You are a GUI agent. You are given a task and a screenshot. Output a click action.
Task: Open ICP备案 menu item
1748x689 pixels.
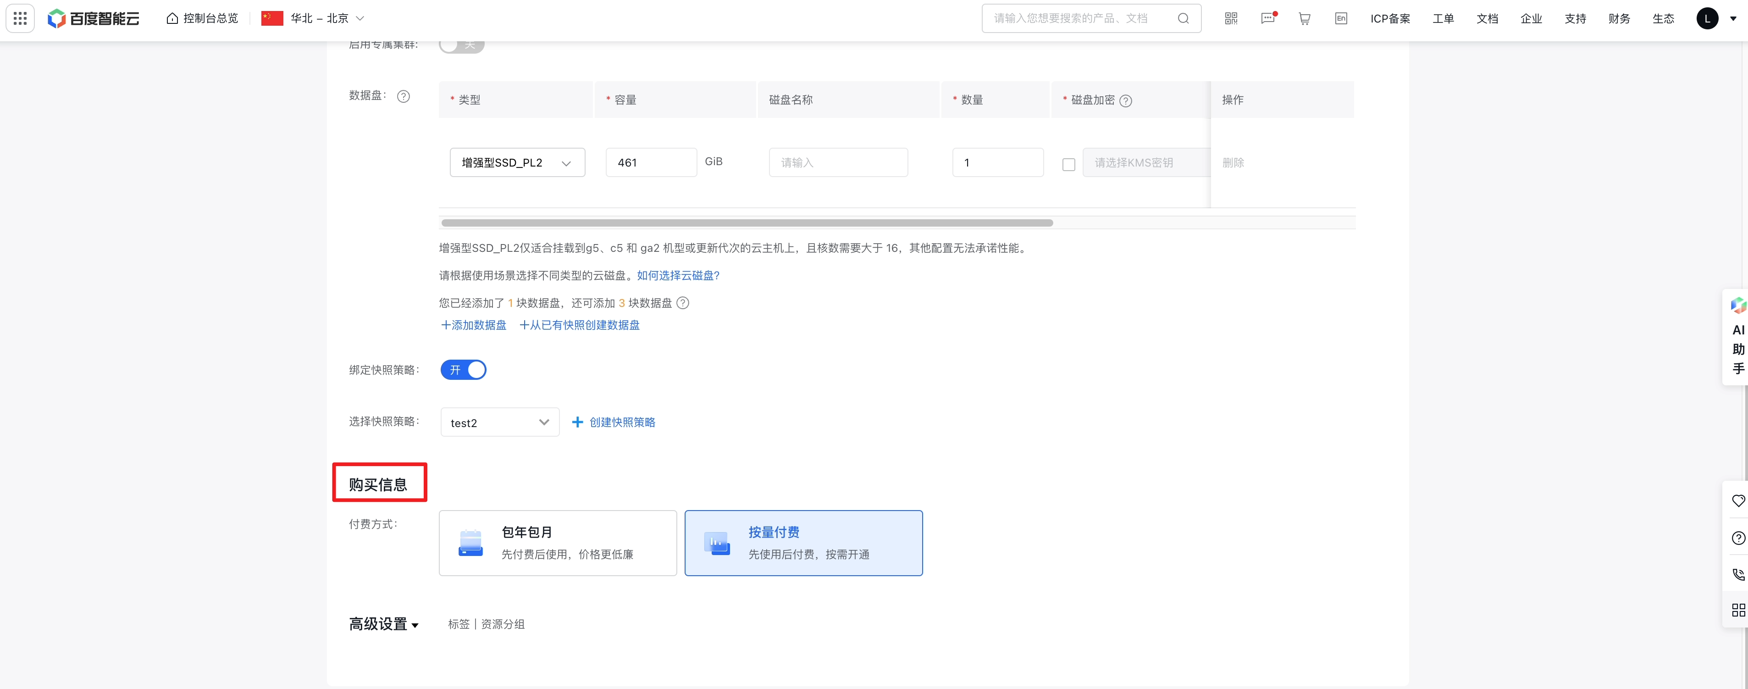tap(1390, 19)
